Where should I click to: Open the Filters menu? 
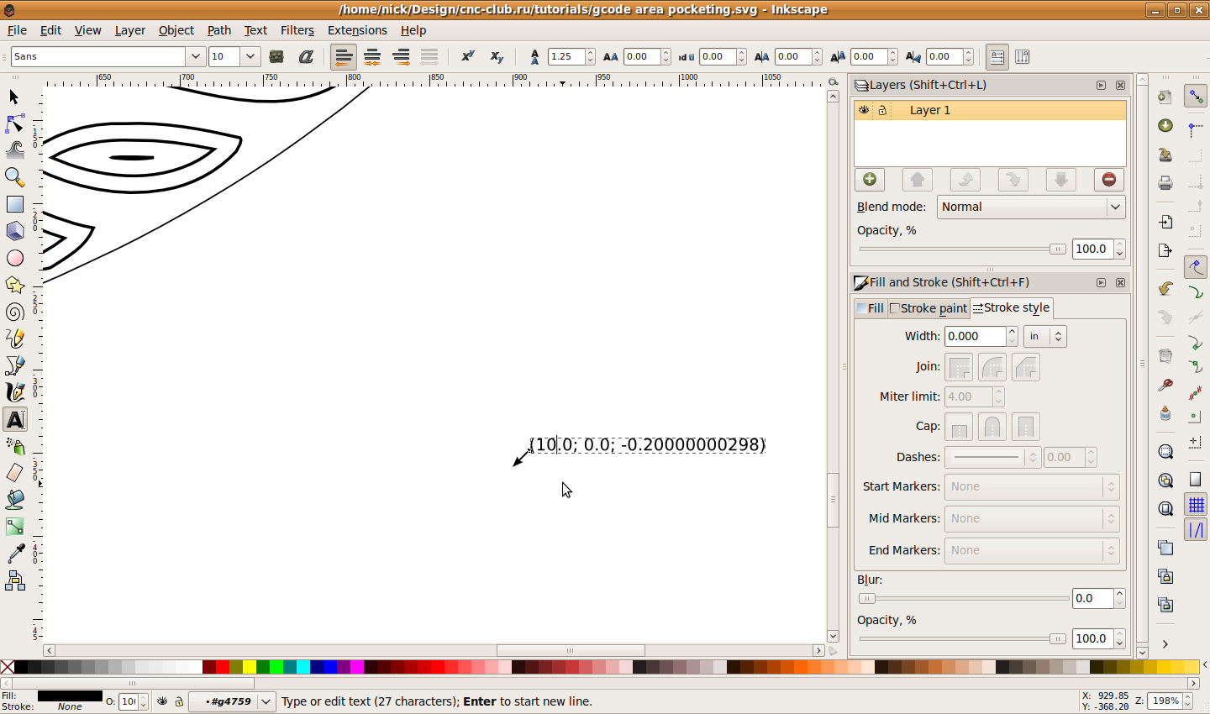click(297, 30)
